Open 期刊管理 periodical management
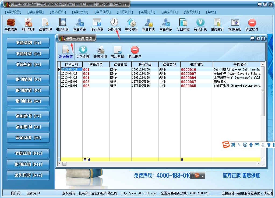This screenshot has height=198, width=275. [x=28, y=23]
